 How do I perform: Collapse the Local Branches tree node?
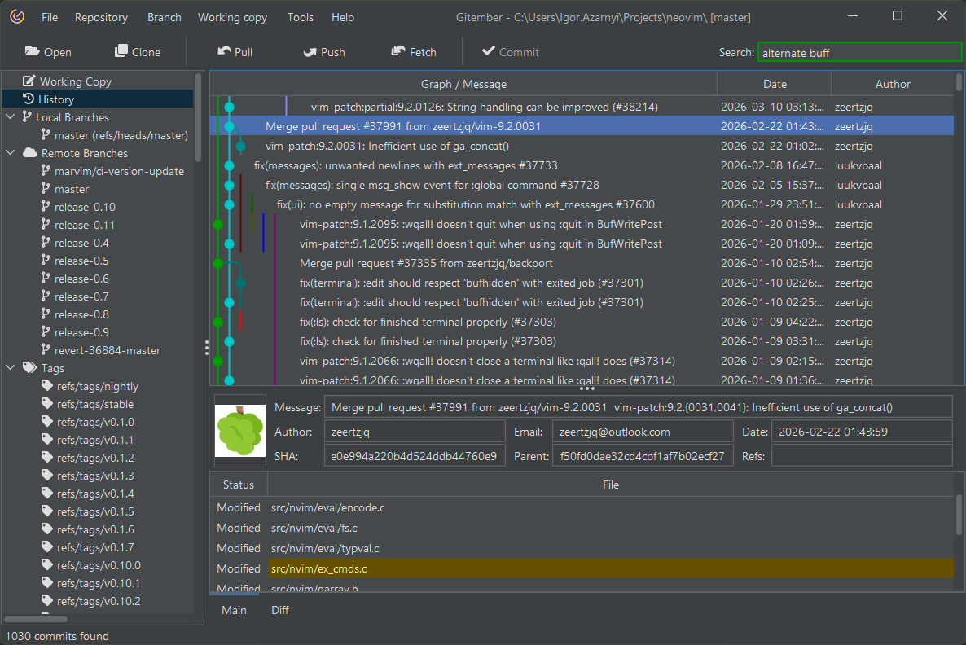point(11,117)
